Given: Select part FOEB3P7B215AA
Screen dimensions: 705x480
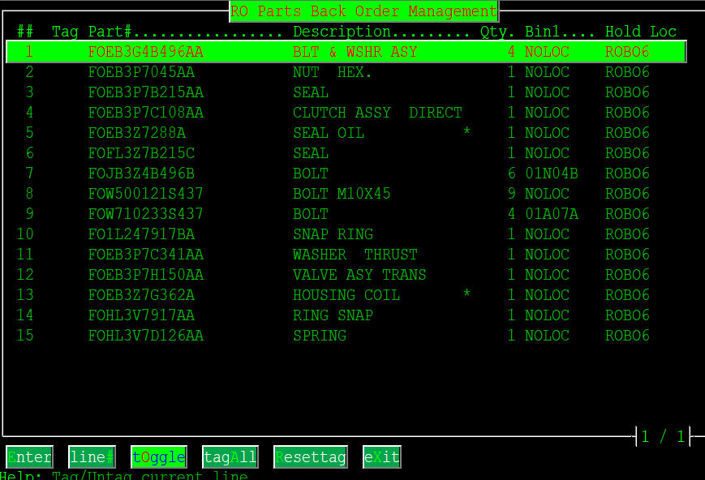Looking at the screenshot, I should [x=146, y=92].
